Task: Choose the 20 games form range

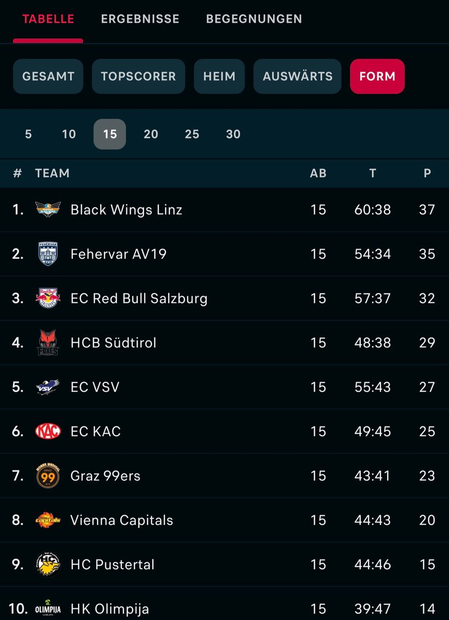Action: tap(151, 134)
